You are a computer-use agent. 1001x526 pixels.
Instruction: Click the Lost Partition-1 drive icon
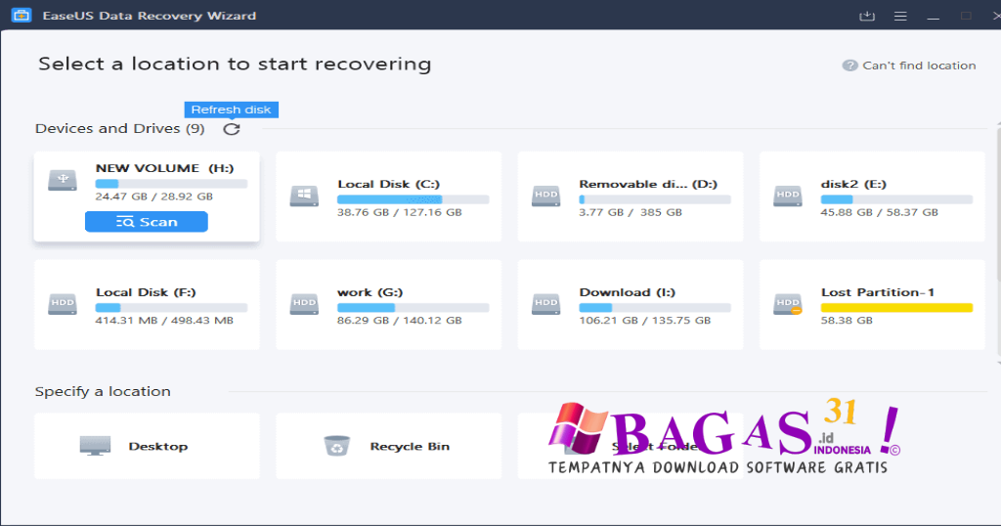point(788,304)
